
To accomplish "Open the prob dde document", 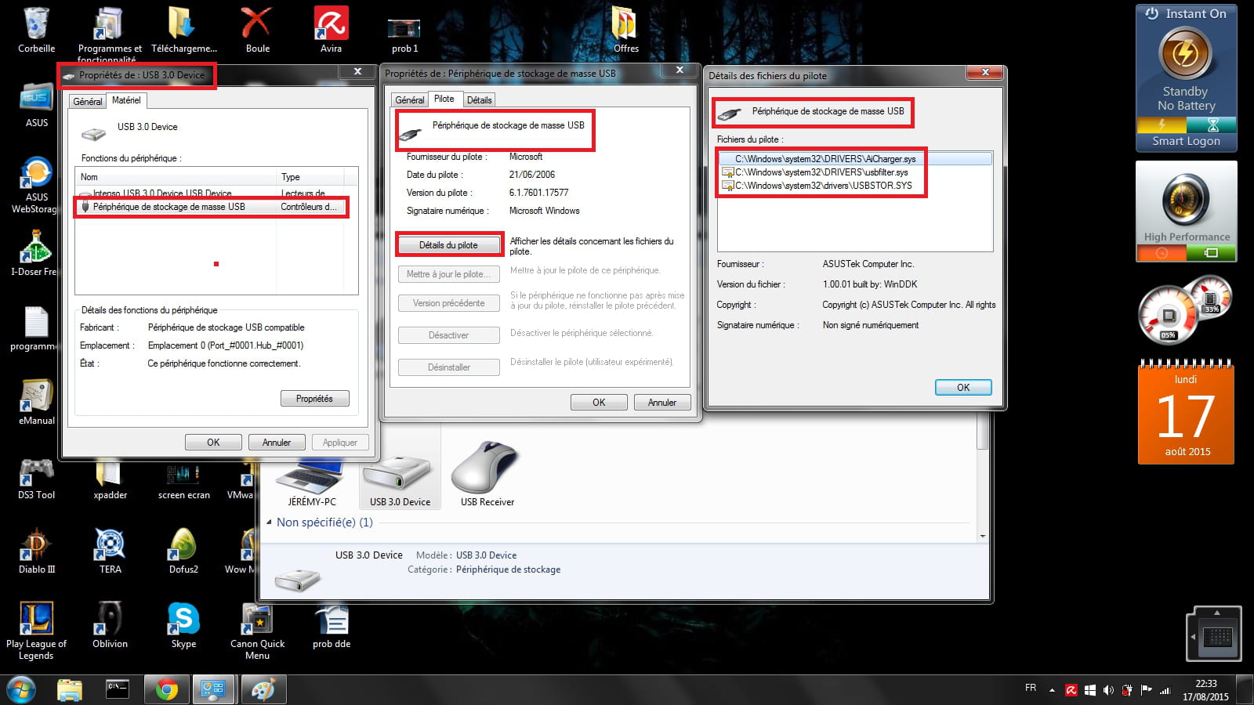I will [332, 626].
